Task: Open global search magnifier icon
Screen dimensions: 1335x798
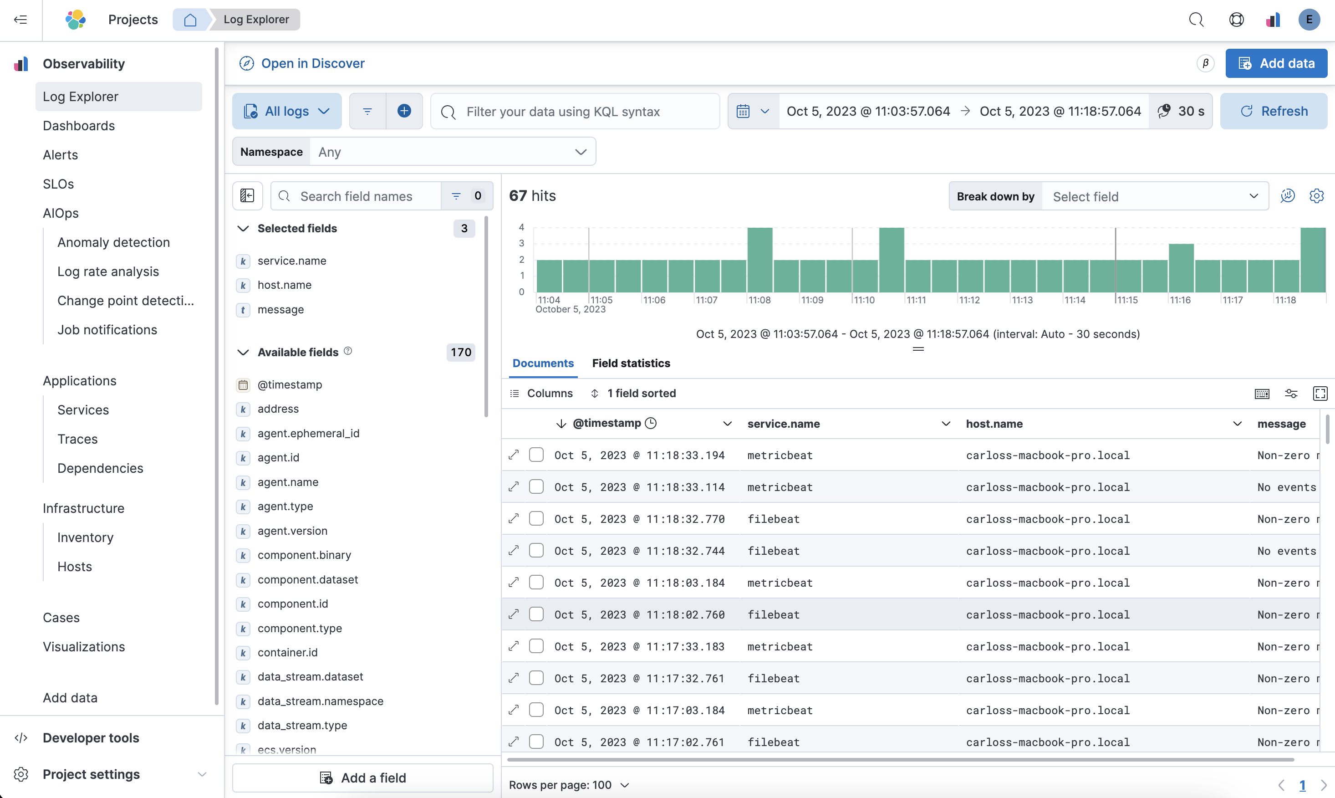Action: point(1196,20)
